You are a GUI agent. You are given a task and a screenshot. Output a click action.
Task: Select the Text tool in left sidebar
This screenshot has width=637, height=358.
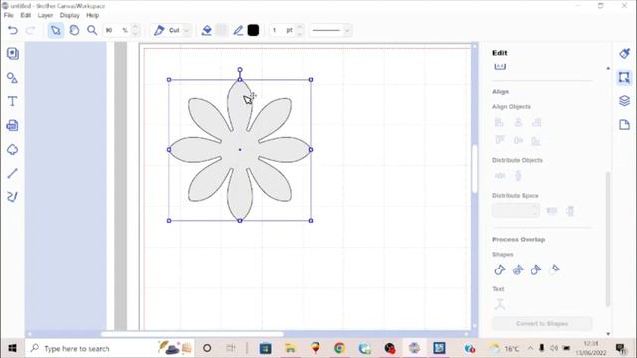[x=12, y=101]
